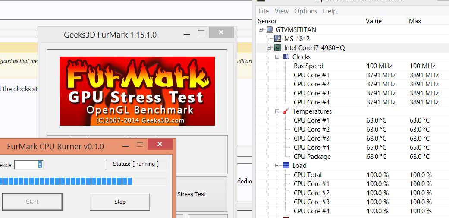
Task: Click the Sensor column header
Action: click(310, 21)
